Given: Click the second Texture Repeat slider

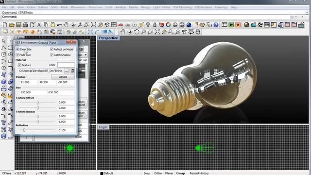Looking at the screenshot, I should tap(37, 122).
